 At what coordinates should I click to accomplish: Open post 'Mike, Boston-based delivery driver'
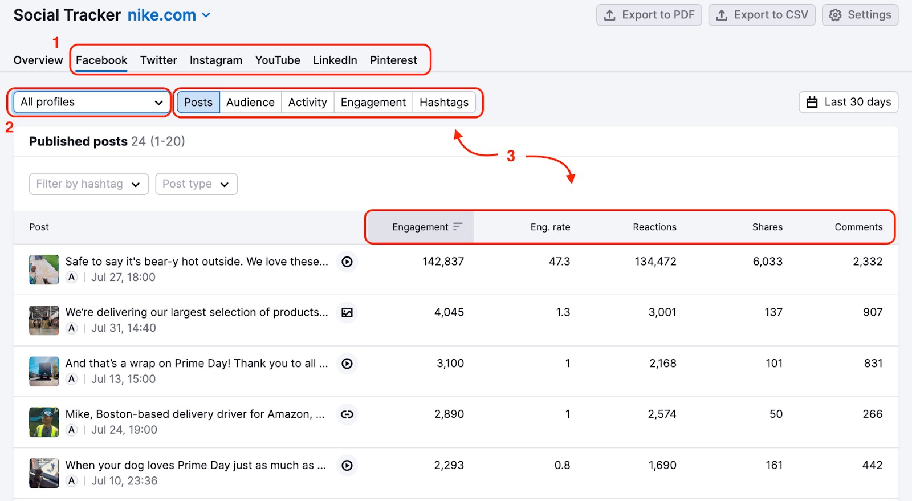click(195, 414)
